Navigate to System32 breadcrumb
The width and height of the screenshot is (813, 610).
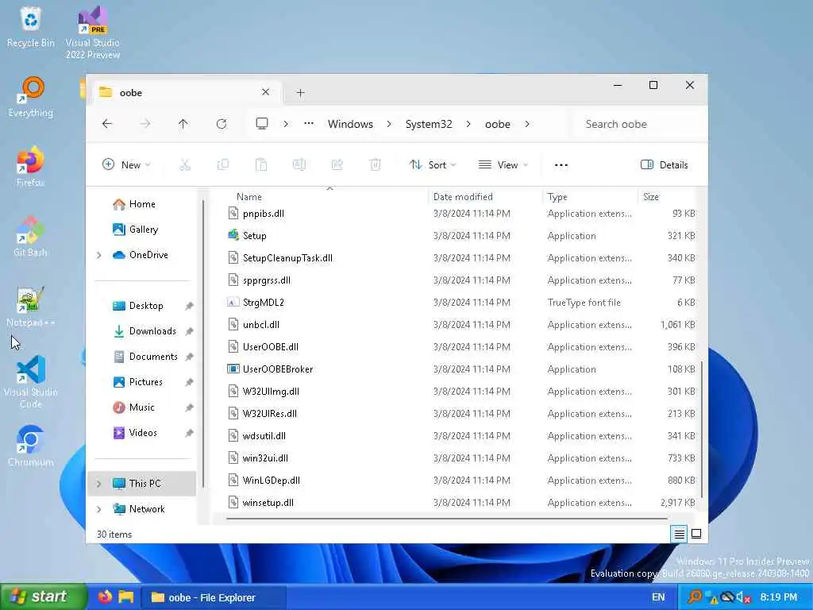pyautogui.click(x=429, y=124)
